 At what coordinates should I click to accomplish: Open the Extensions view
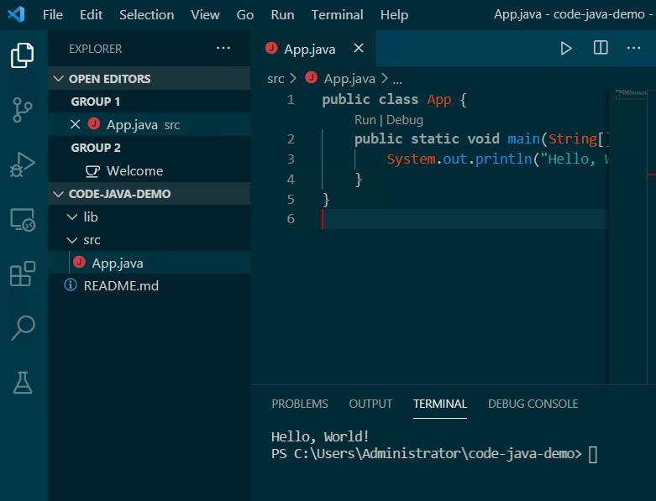point(23,274)
